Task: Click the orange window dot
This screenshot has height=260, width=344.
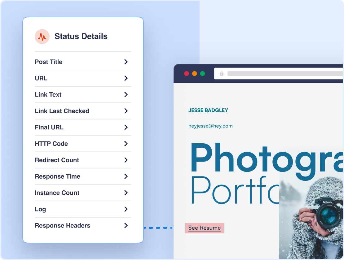Action: pos(195,73)
